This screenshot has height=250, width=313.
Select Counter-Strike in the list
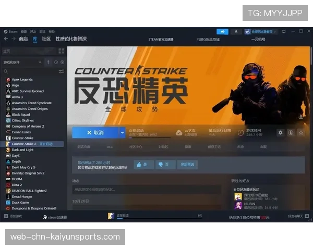click(x=22, y=138)
